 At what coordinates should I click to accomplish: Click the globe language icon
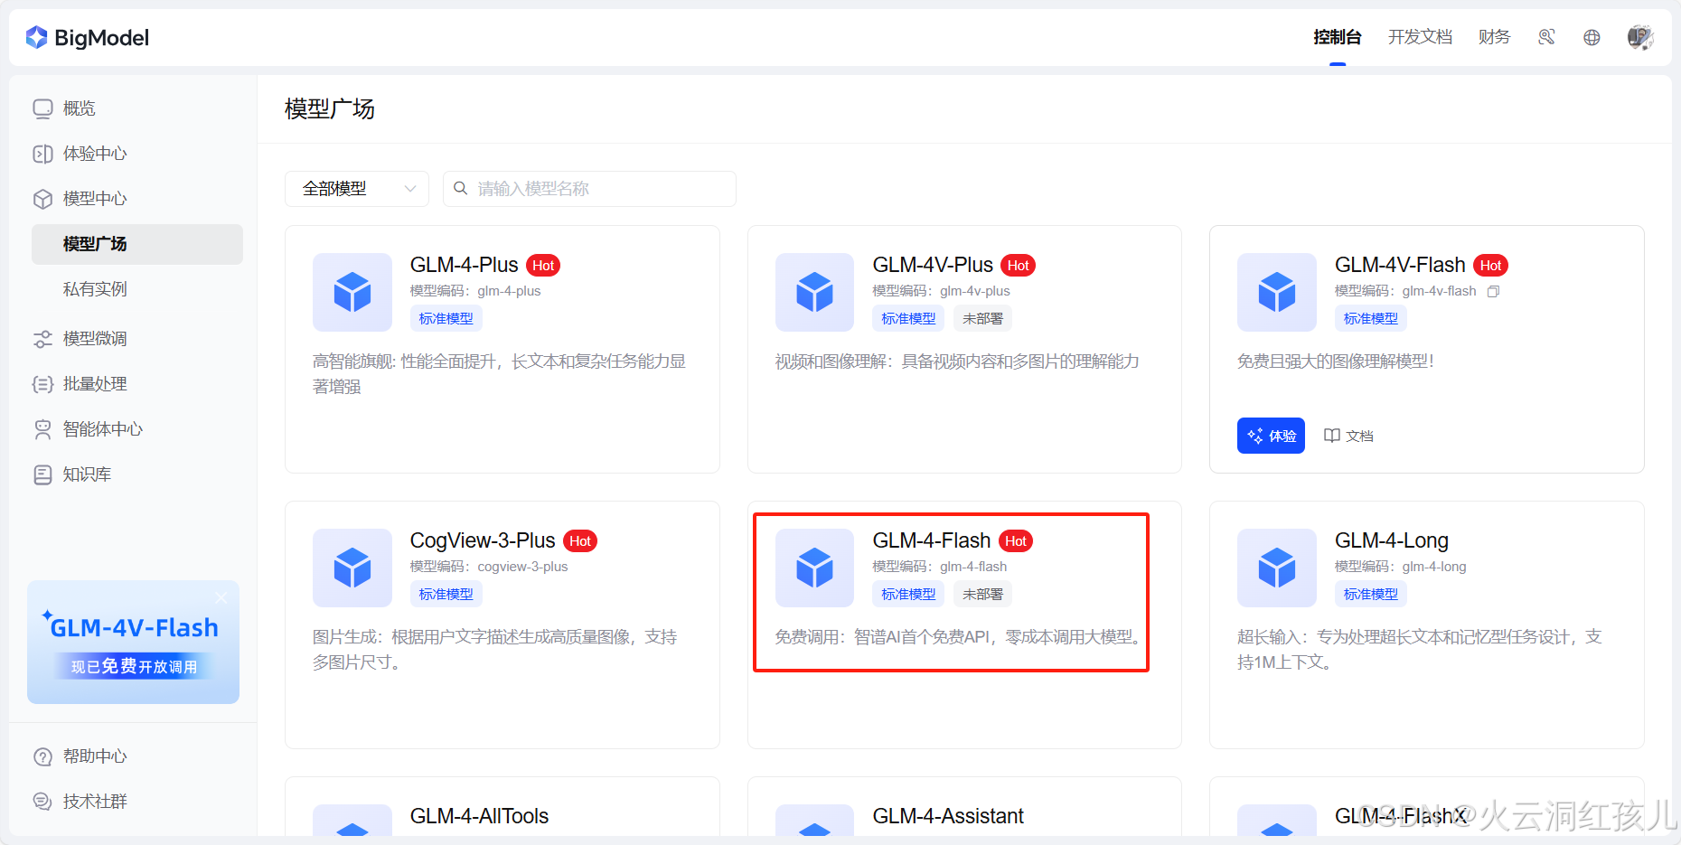click(1592, 37)
